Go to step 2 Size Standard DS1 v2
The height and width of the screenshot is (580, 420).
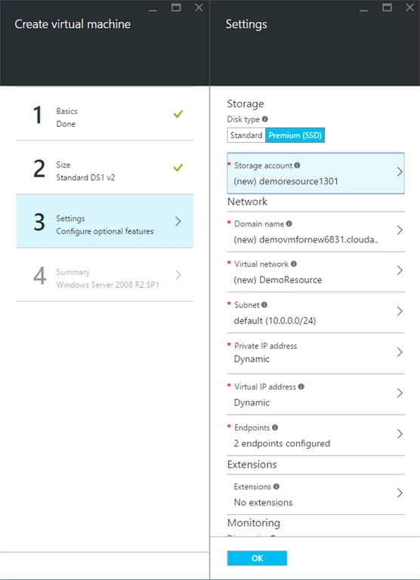[105, 168]
